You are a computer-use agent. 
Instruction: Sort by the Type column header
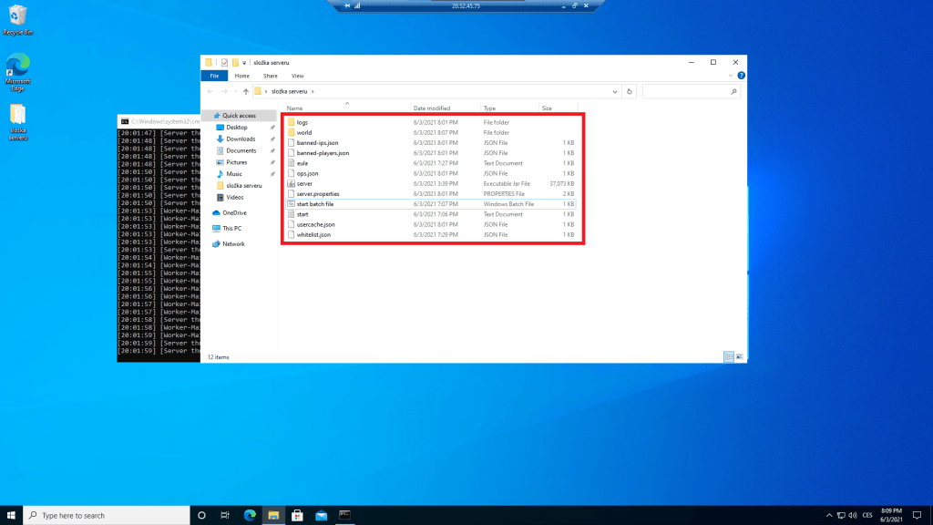tap(490, 108)
